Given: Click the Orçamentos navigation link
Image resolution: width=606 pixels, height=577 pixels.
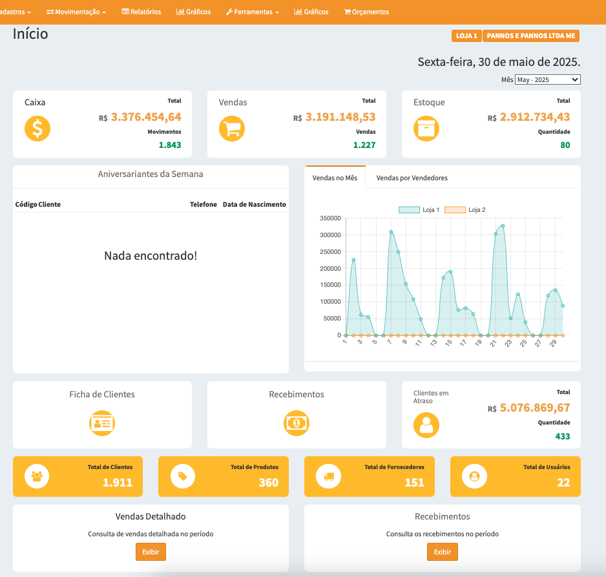Looking at the screenshot, I should (x=366, y=12).
